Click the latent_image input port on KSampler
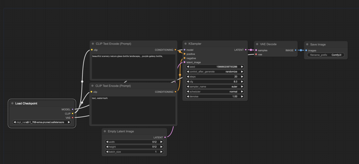 point(184,62)
